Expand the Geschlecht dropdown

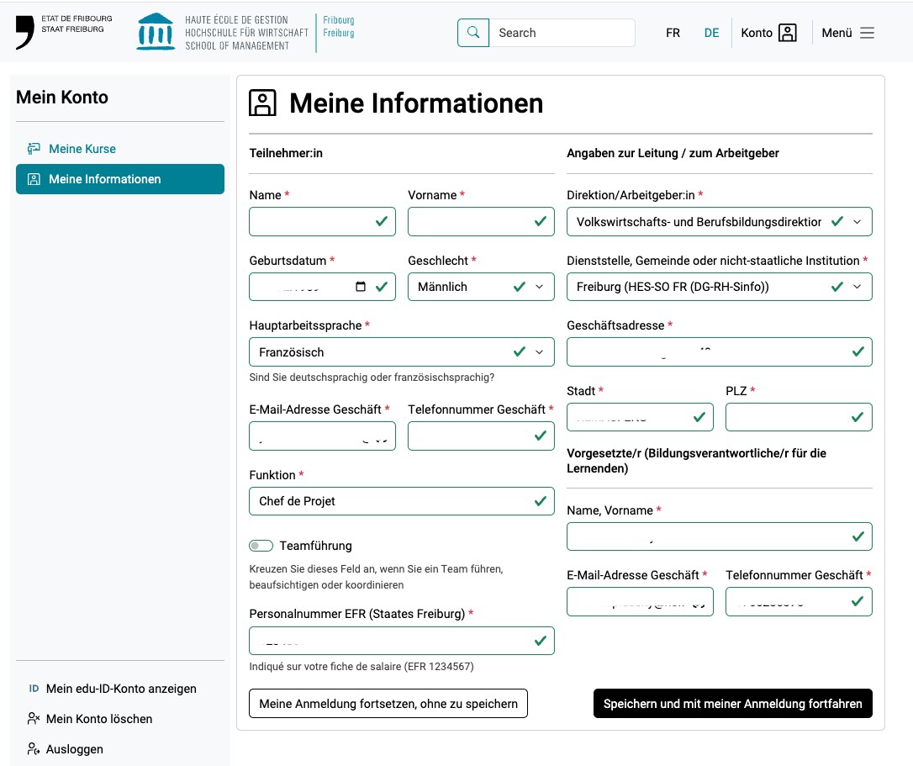[539, 287]
